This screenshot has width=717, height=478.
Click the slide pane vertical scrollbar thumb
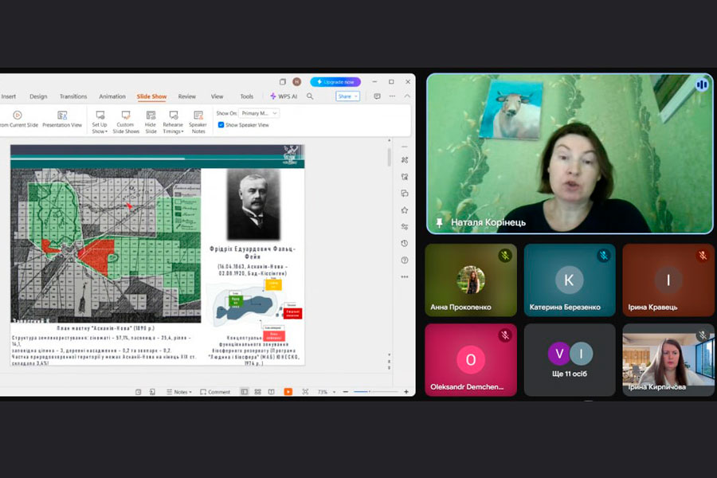pyautogui.click(x=389, y=158)
